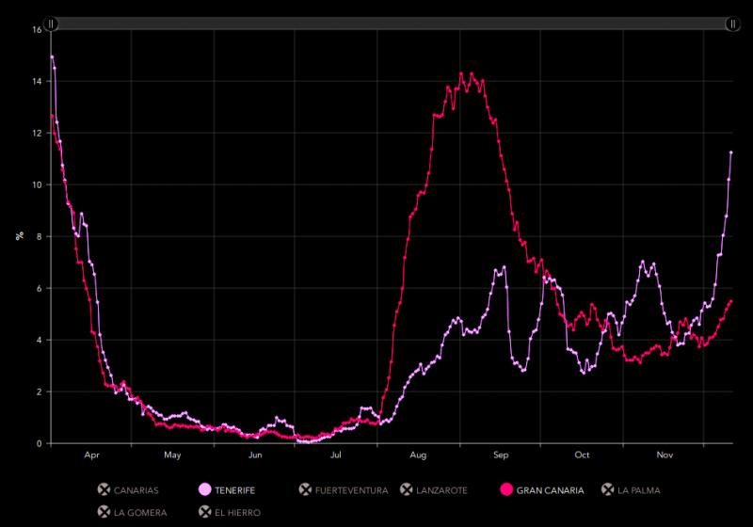
Task: Click the pink circle icon for TENERIFE
Action: click(x=204, y=489)
